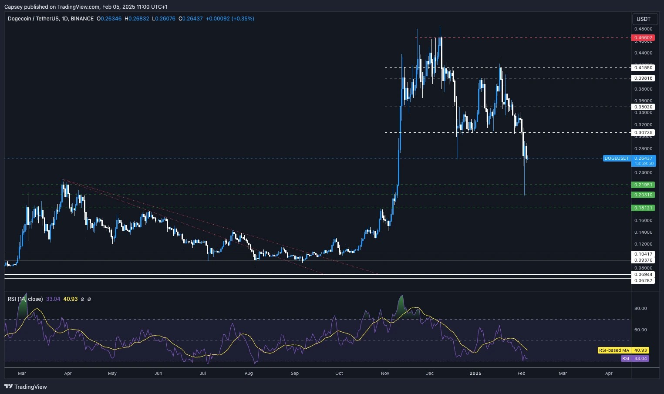Image resolution: width=664 pixels, height=394 pixels.
Task: Click the TradingView logo
Action: point(7,387)
